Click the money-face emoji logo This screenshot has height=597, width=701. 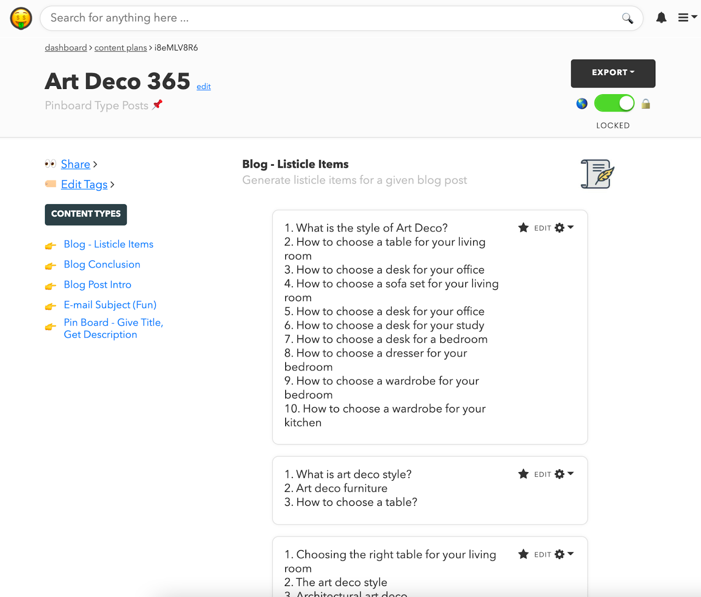tap(21, 18)
